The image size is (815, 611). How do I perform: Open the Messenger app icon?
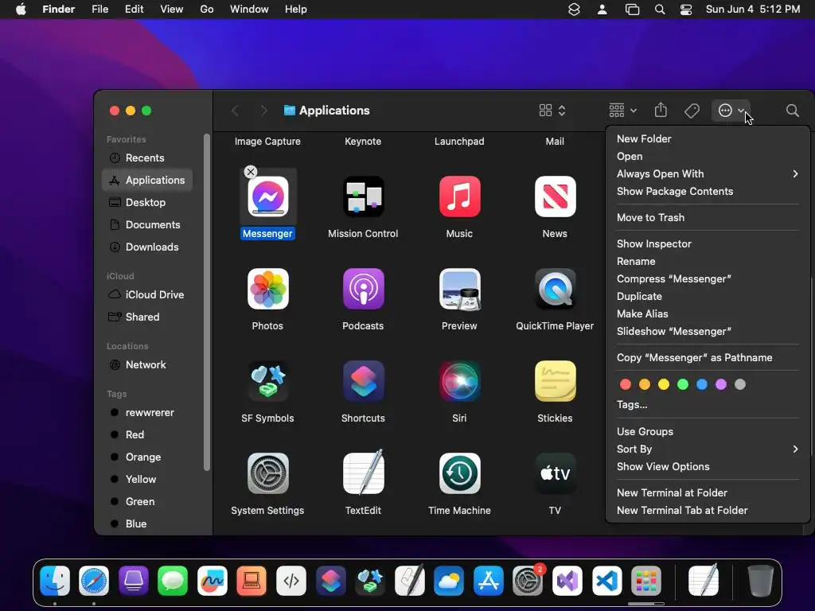tap(267, 197)
